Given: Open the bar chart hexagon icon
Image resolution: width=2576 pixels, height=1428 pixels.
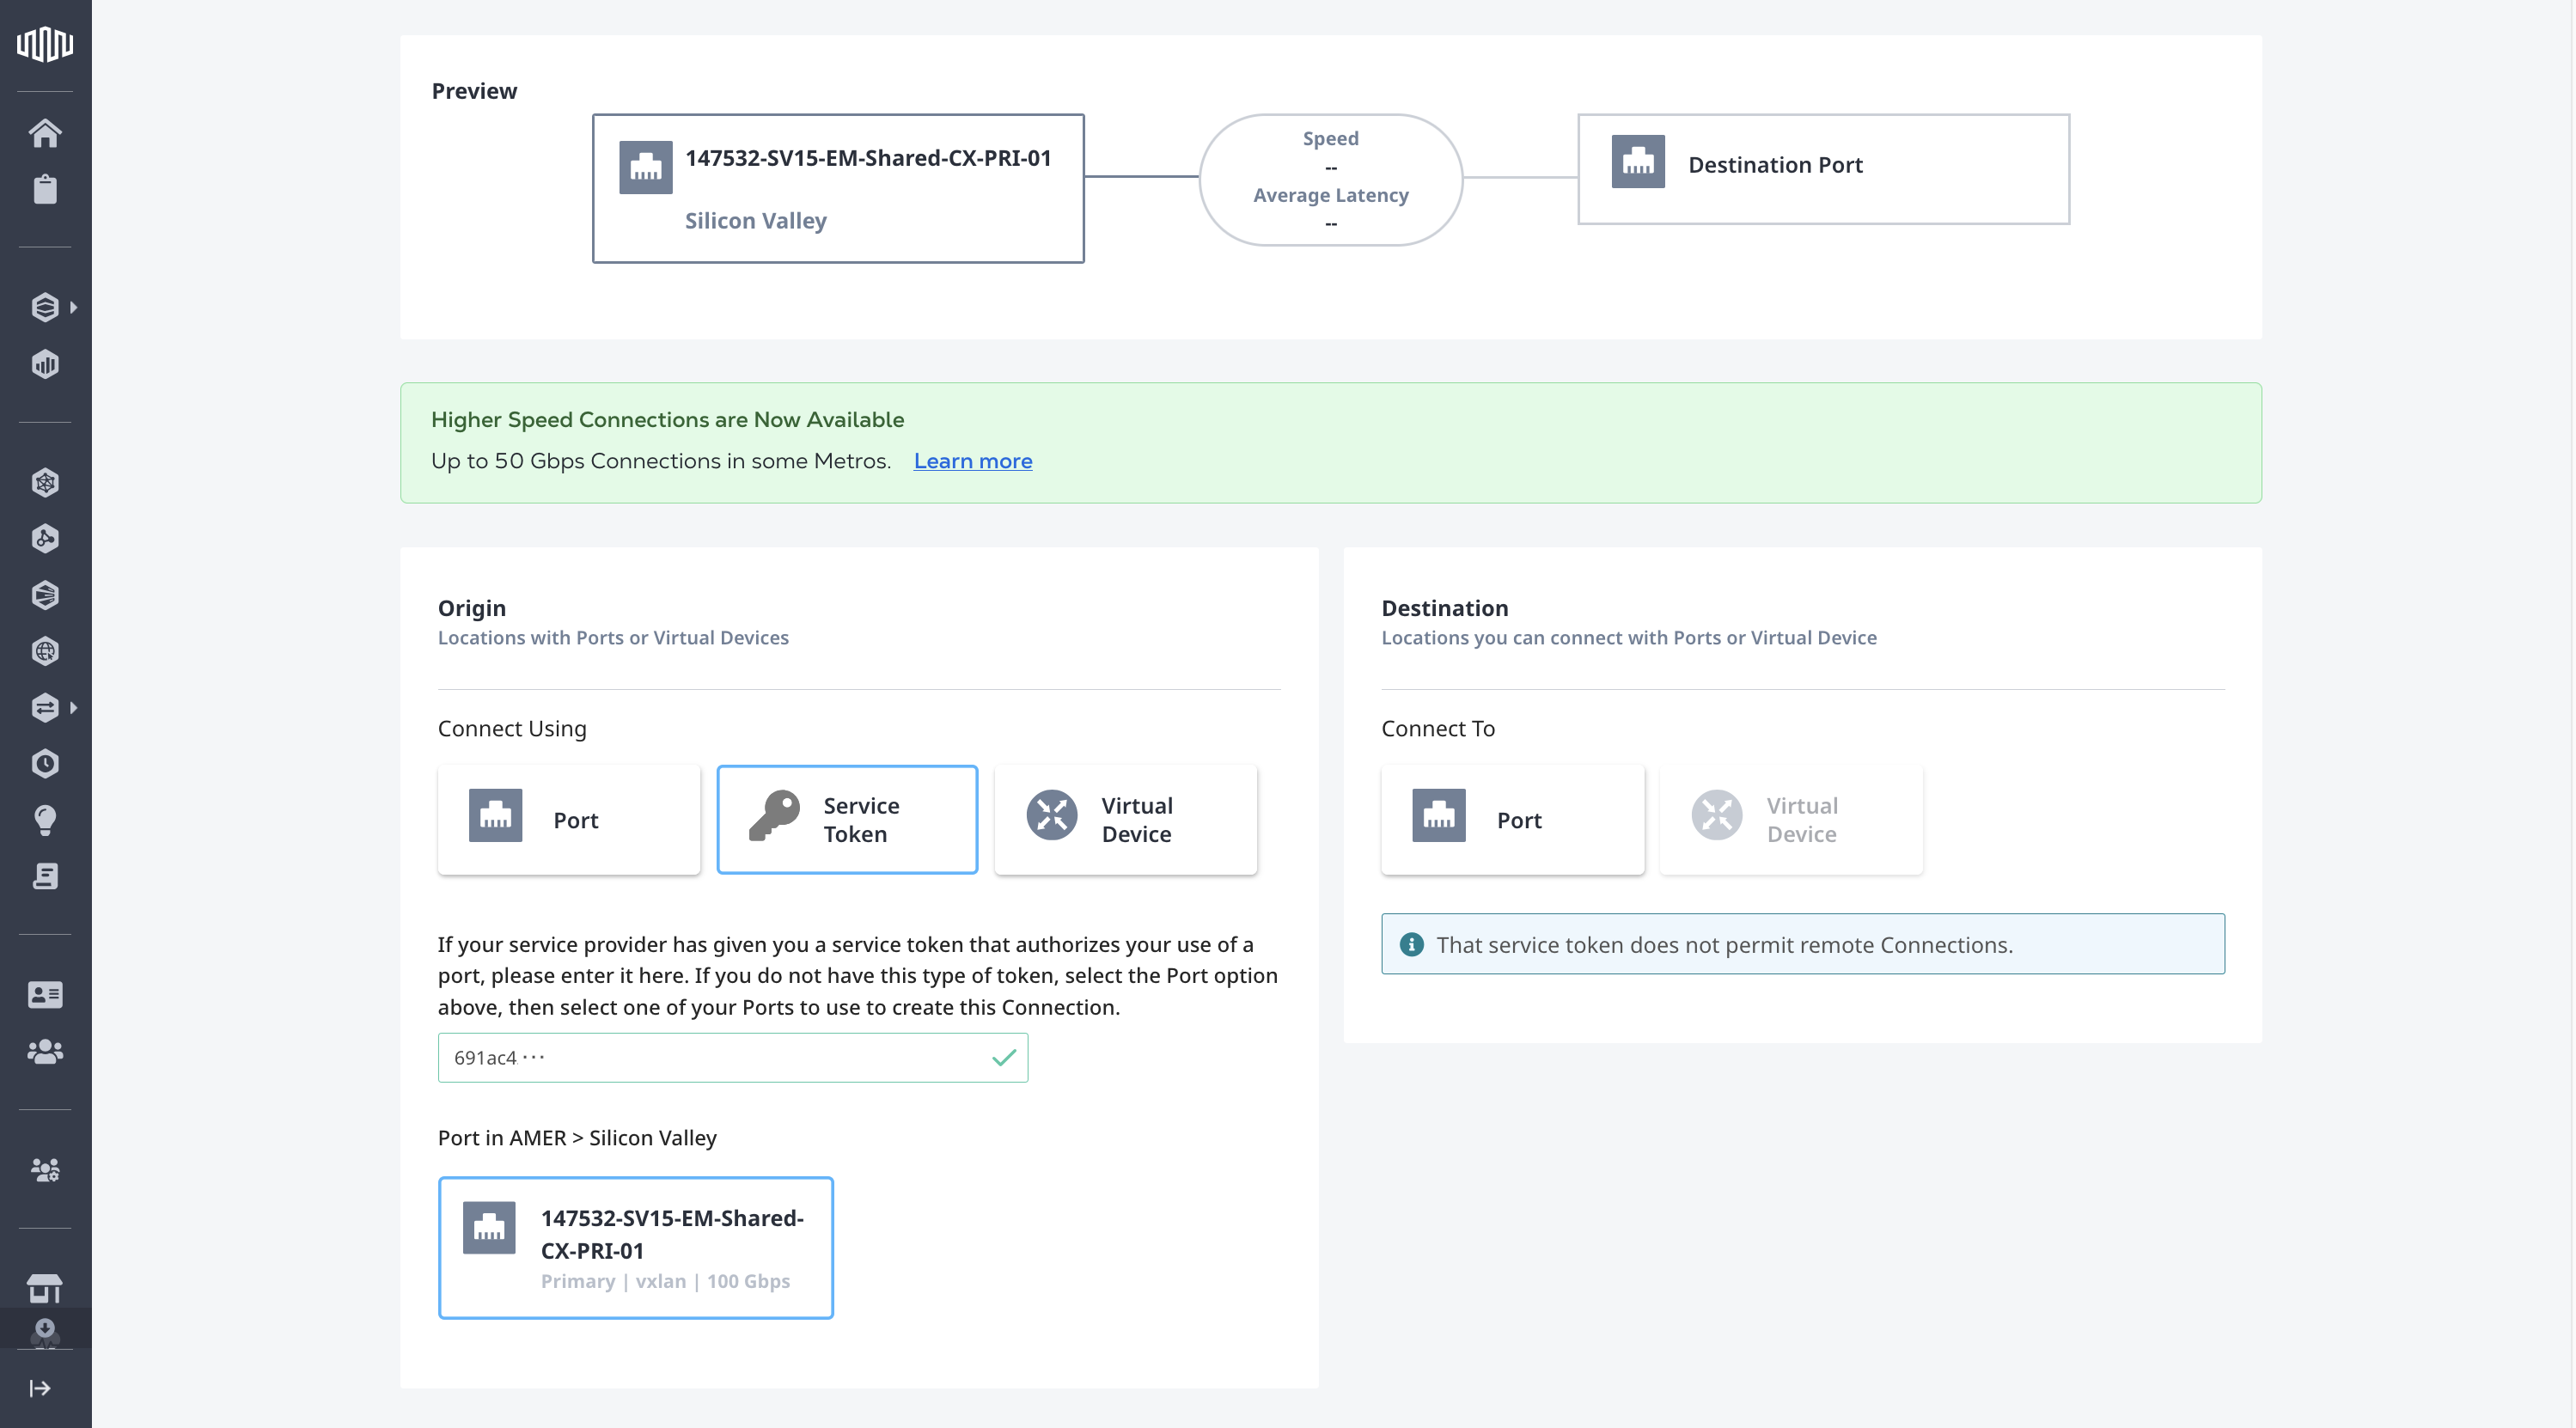Looking at the screenshot, I should (45, 364).
